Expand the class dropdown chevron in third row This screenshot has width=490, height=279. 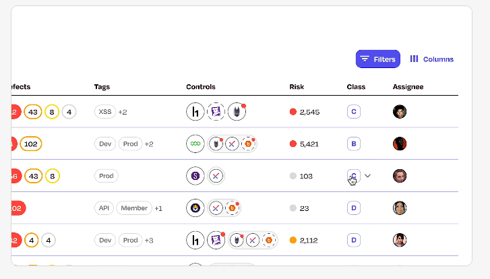[367, 176]
